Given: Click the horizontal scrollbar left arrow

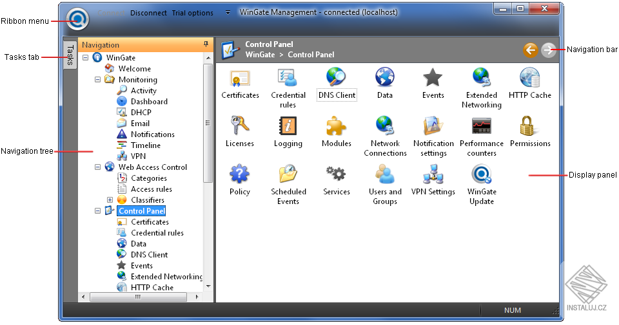Looking at the screenshot, I should [x=83, y=297].
